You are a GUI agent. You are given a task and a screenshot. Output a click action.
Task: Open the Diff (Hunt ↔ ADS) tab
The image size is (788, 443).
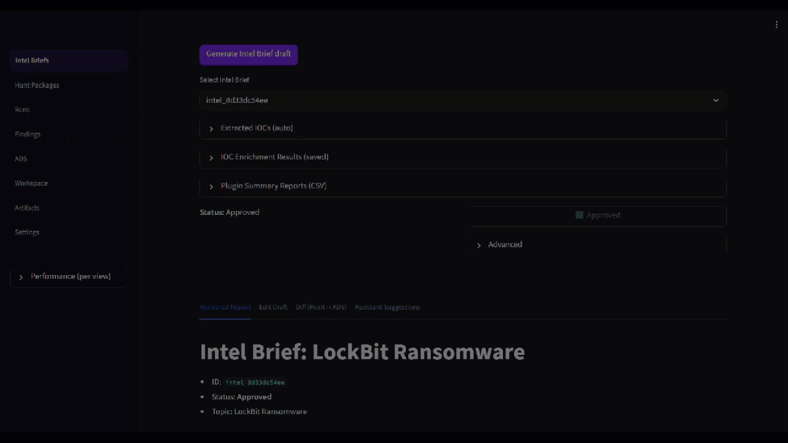(x=321, y=307)
